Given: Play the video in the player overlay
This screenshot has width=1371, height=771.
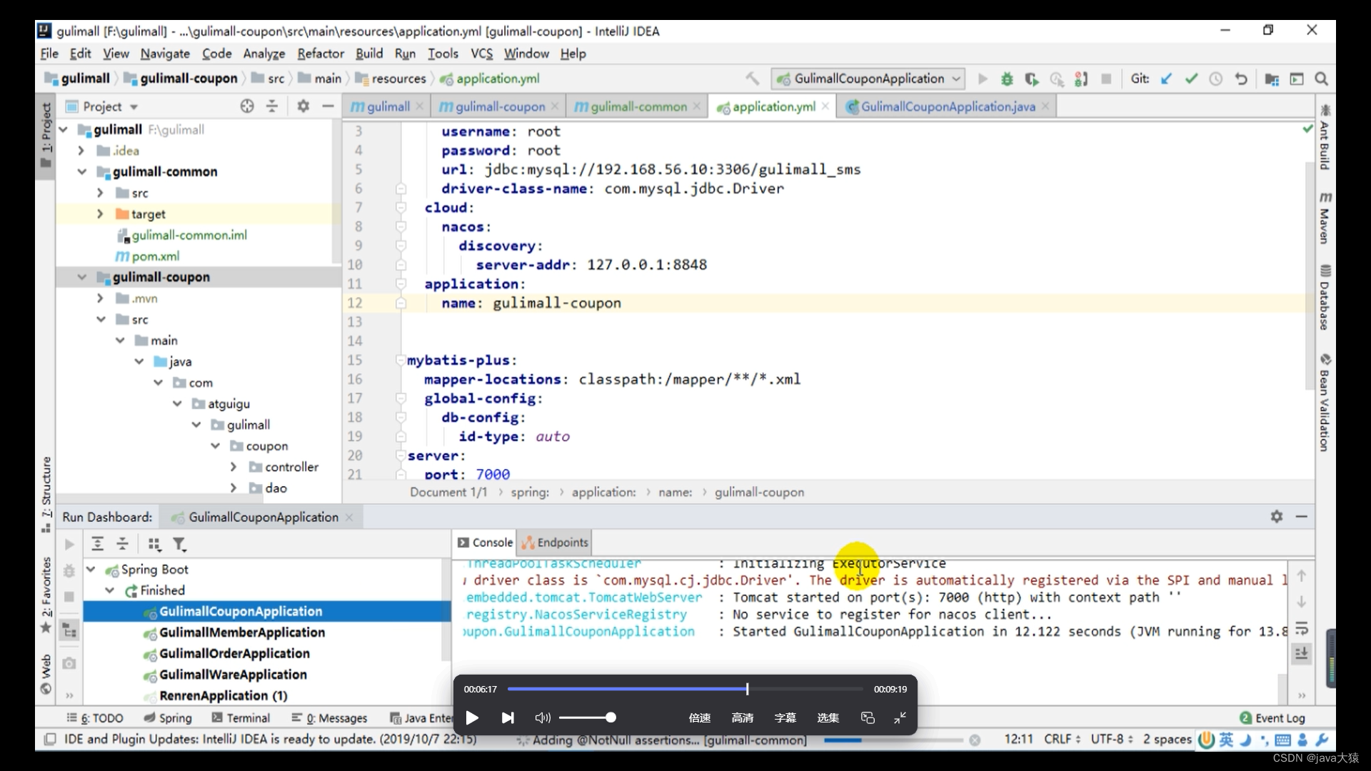Looking at the screenshot, I should tap(472, 717).
